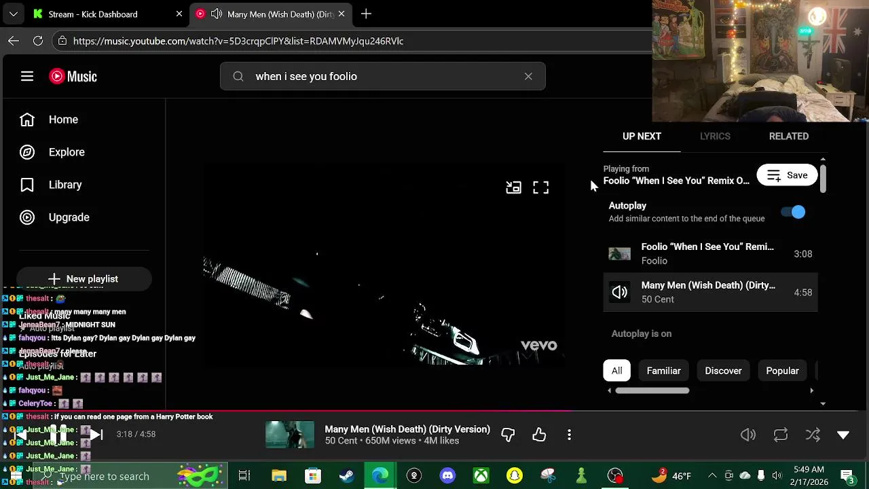Click the queue panel vertical scrollbar
869x489 pixels.
(x=823, y=178)
